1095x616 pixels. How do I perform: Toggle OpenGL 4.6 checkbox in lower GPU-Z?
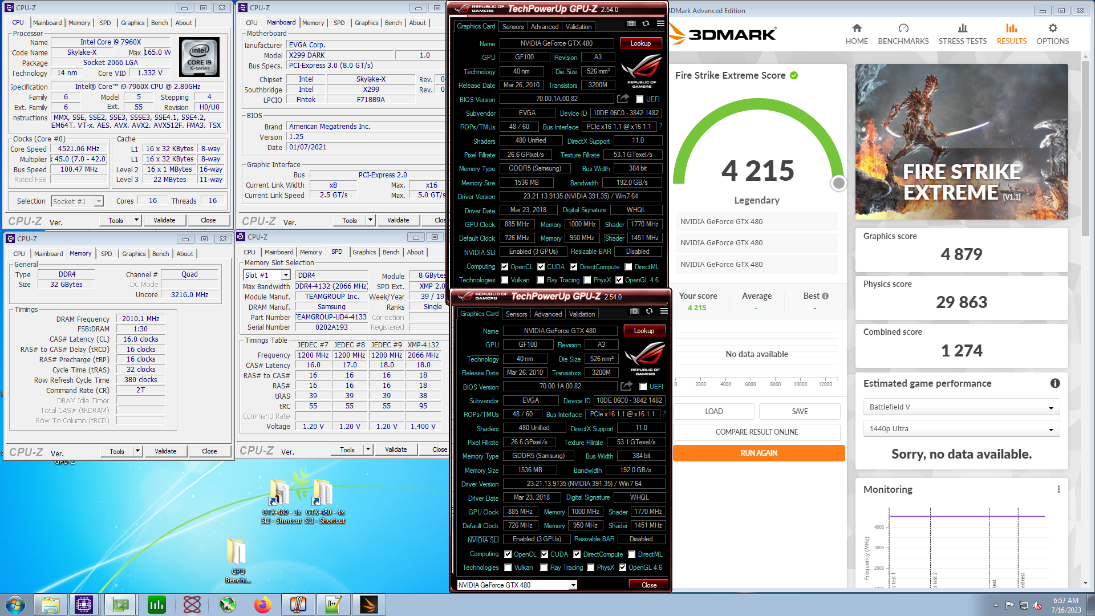click(x=623, y=568)
